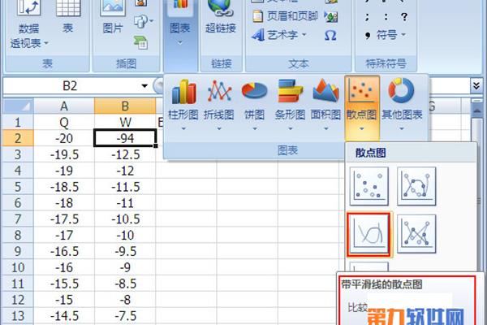Insert the question mark special symbol
The image size is (487, 325).
tap(404, 17)
